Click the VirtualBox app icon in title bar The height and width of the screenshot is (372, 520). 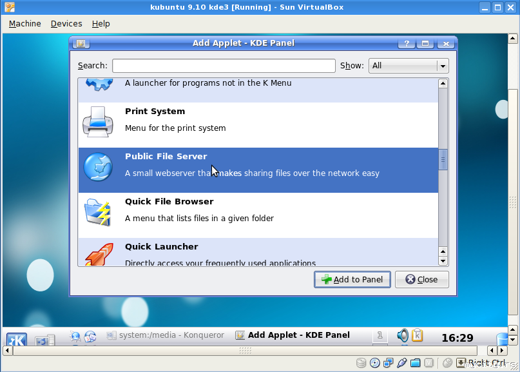(x=10, y=7)
